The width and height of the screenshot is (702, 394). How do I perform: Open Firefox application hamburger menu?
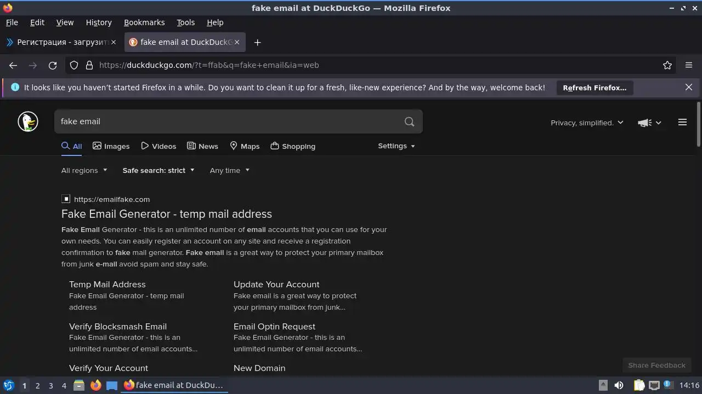pos(689,65)
